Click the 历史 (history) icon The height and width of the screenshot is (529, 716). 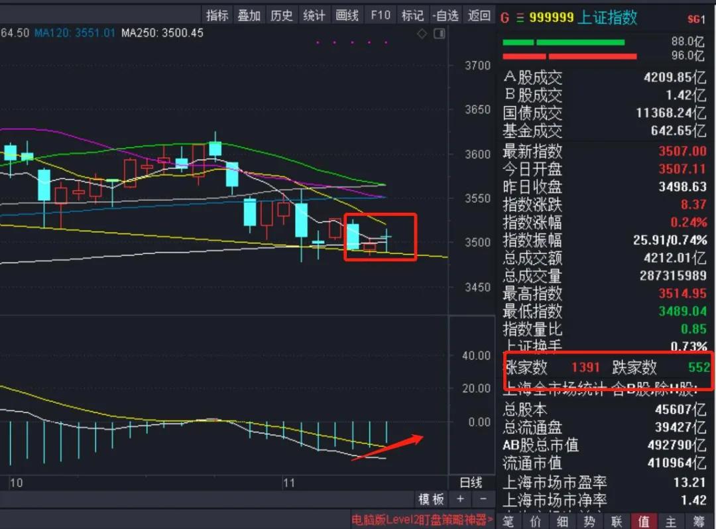pos(282,15)
